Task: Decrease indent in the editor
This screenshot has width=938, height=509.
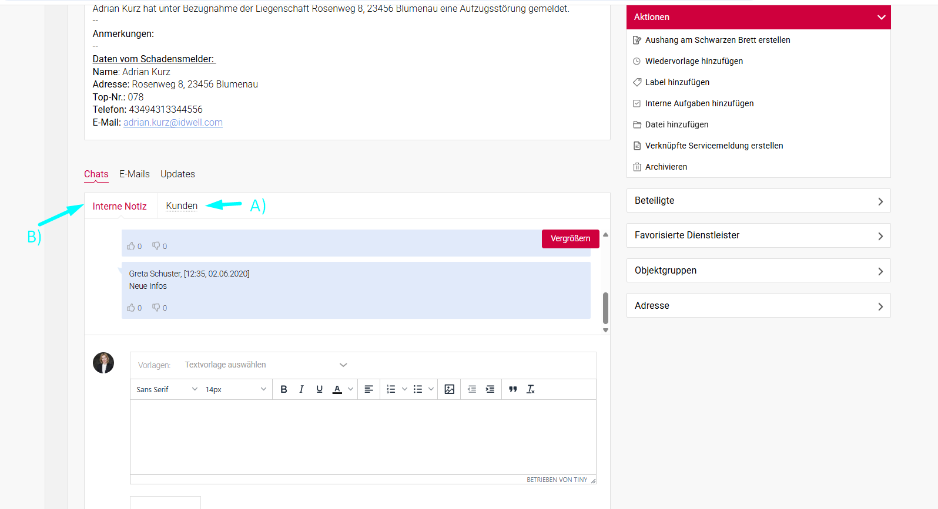Action: click(x=472, y=389)
